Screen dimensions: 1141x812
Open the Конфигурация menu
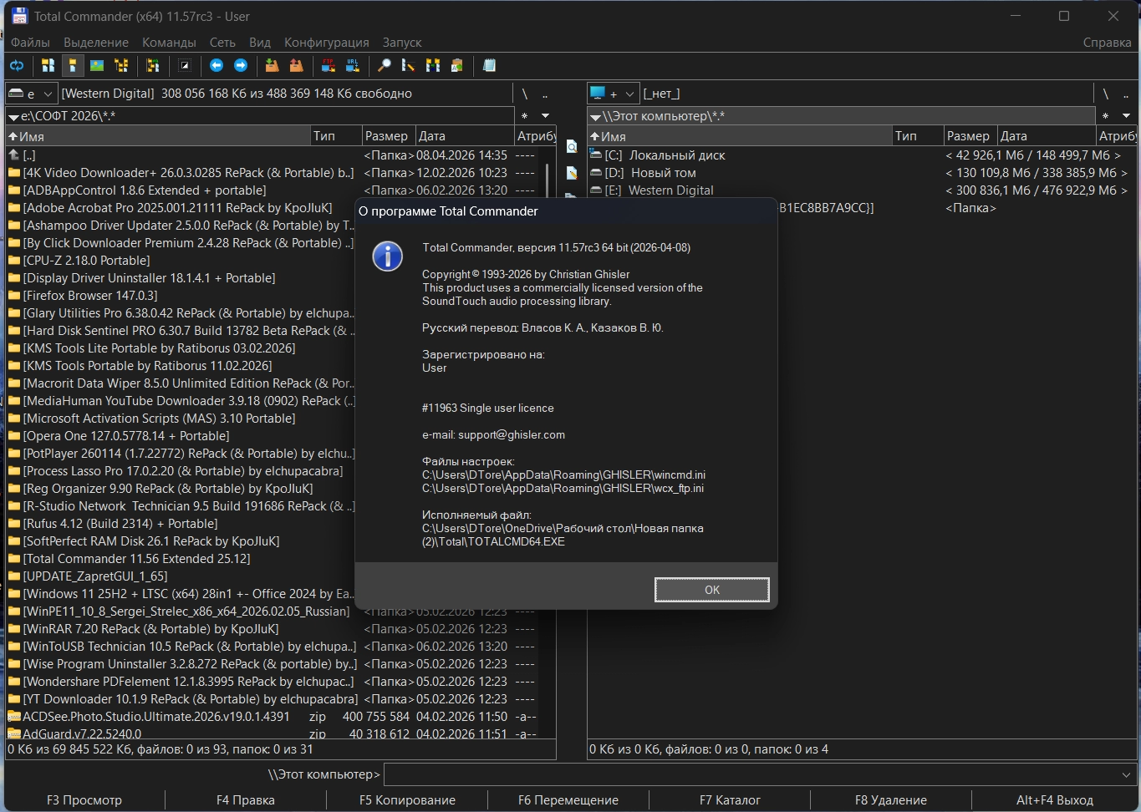(326, 42)
